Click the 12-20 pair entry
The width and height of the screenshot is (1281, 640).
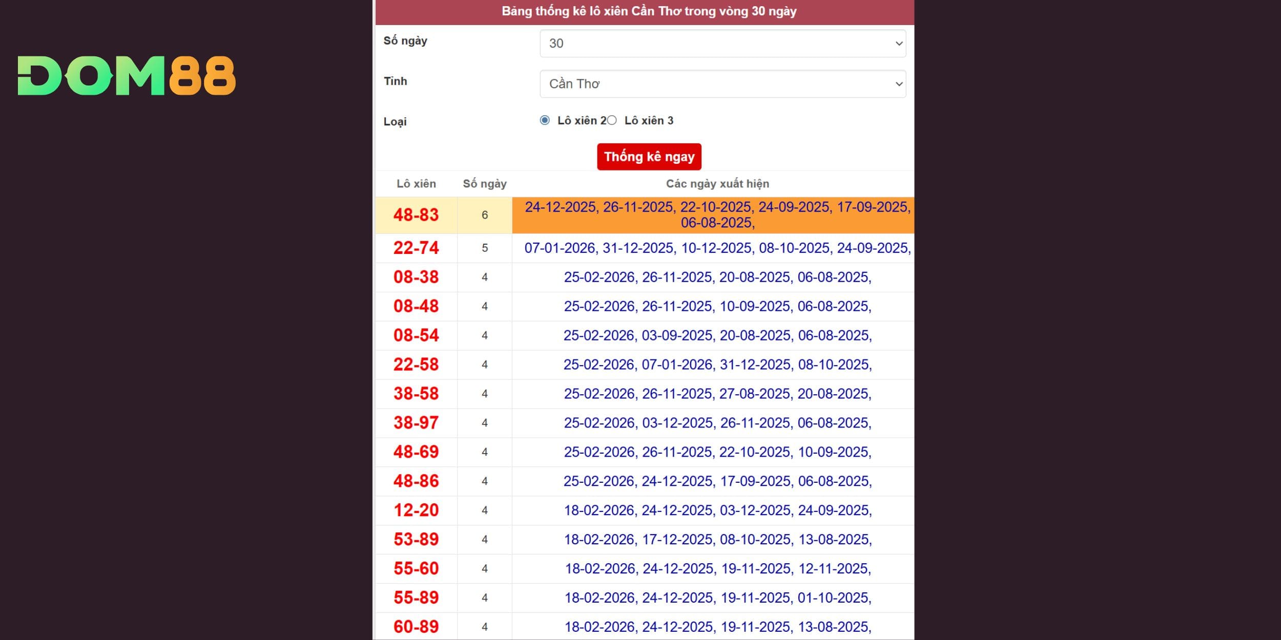(x=416, y=510)
